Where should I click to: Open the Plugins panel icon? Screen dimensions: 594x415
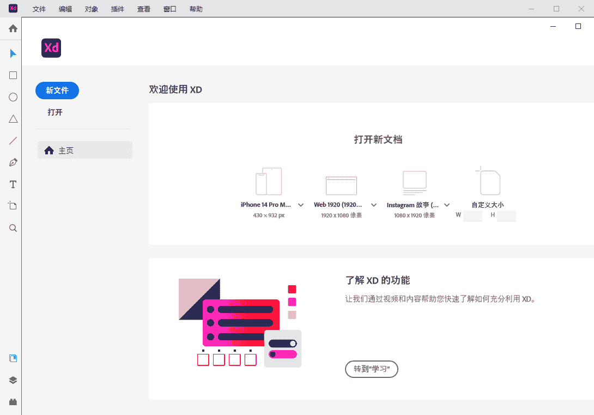[x=13, y=402]
